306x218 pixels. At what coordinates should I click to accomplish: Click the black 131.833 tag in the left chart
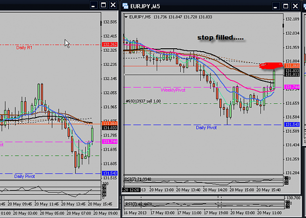tap(110, 128)
